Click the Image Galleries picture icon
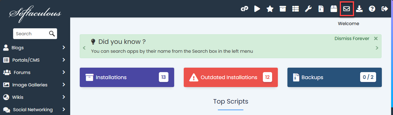 6,85
